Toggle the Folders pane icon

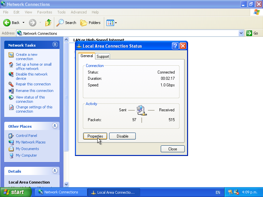[x=84, y=23]
